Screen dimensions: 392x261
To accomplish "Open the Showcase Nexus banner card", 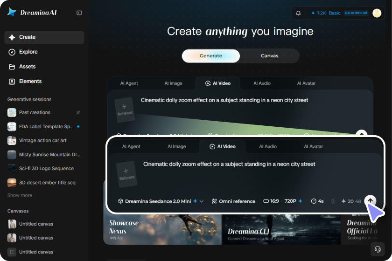I will click(x=162, y=229).
